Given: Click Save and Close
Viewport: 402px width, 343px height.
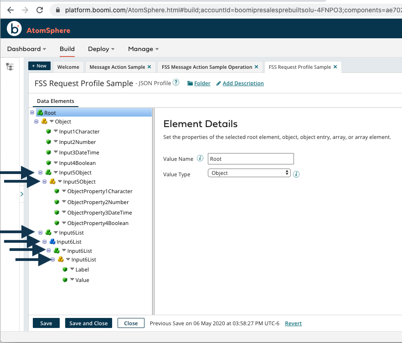Looking at the screenshot, I should point(88,323).
